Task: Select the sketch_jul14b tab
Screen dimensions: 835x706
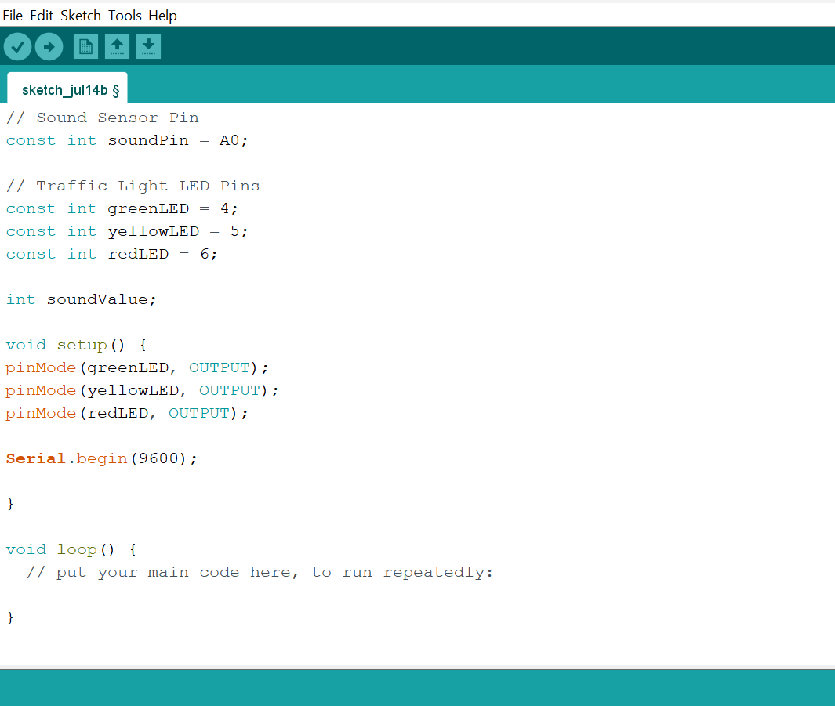Action: tap(67, 89)
